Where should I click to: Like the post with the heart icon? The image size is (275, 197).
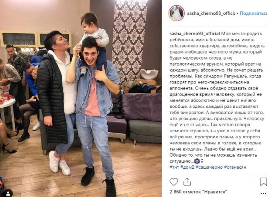click(173, 182)
